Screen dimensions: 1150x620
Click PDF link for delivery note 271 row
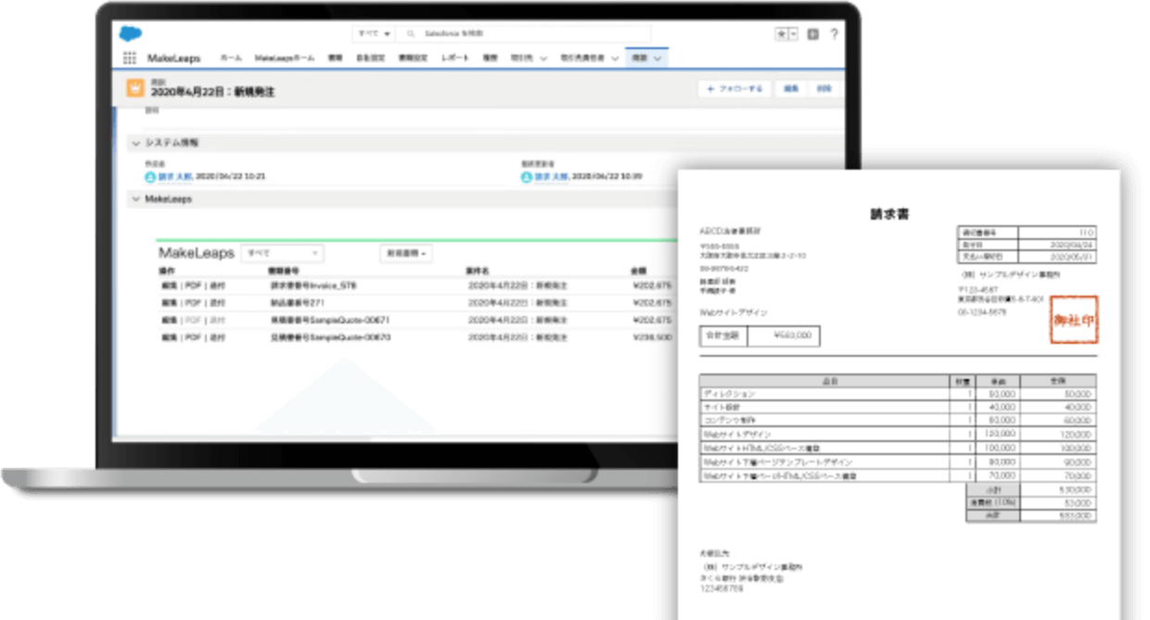(x=192, y=302)
